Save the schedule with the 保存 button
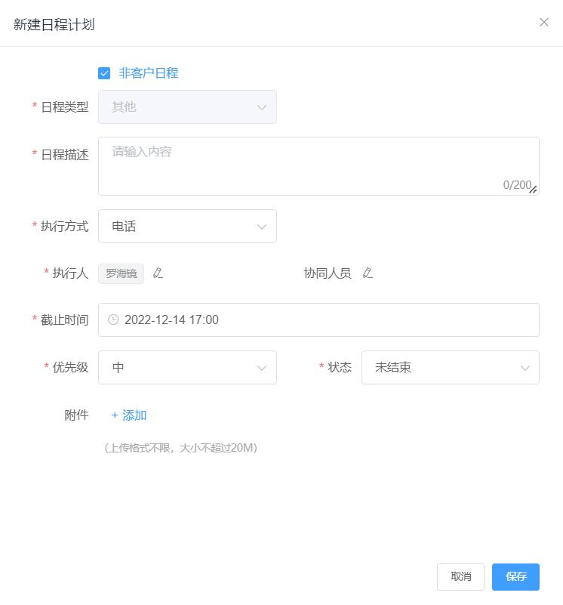Image resolution: width=563 pixels, height=605 pixels. click(x=515, y=577)
